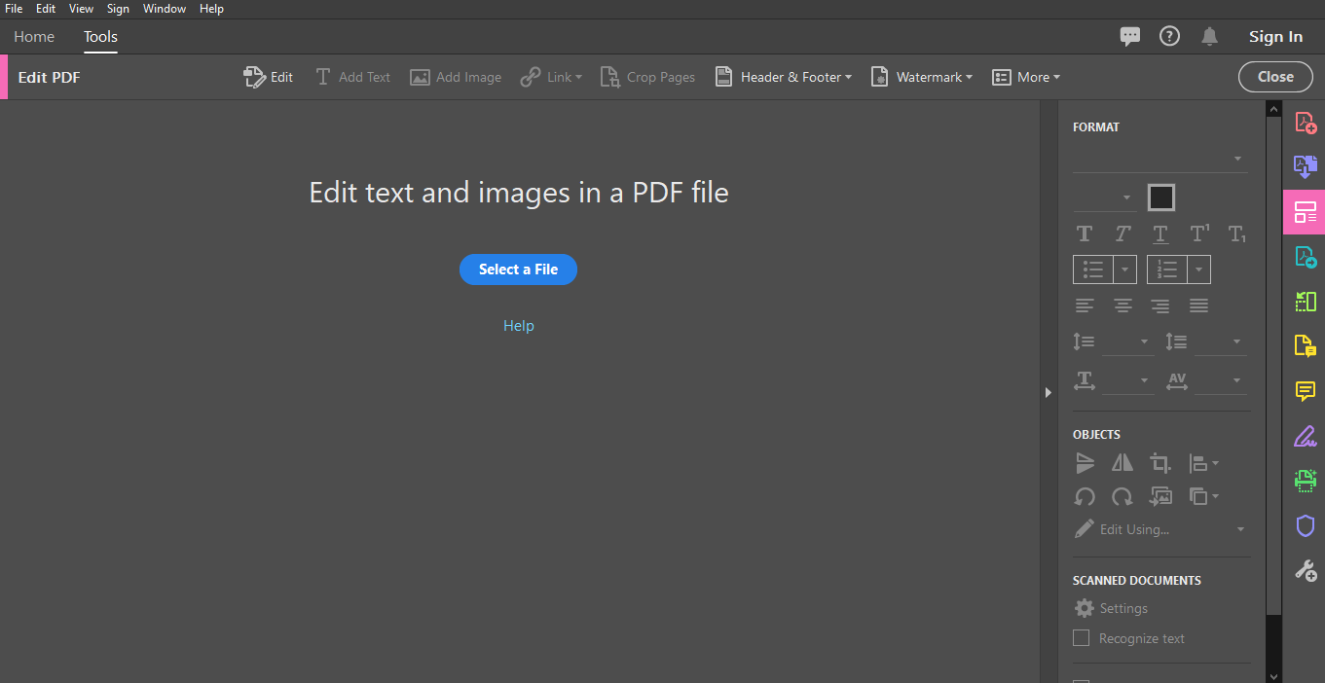Expand bulleted list style options

1125,270
